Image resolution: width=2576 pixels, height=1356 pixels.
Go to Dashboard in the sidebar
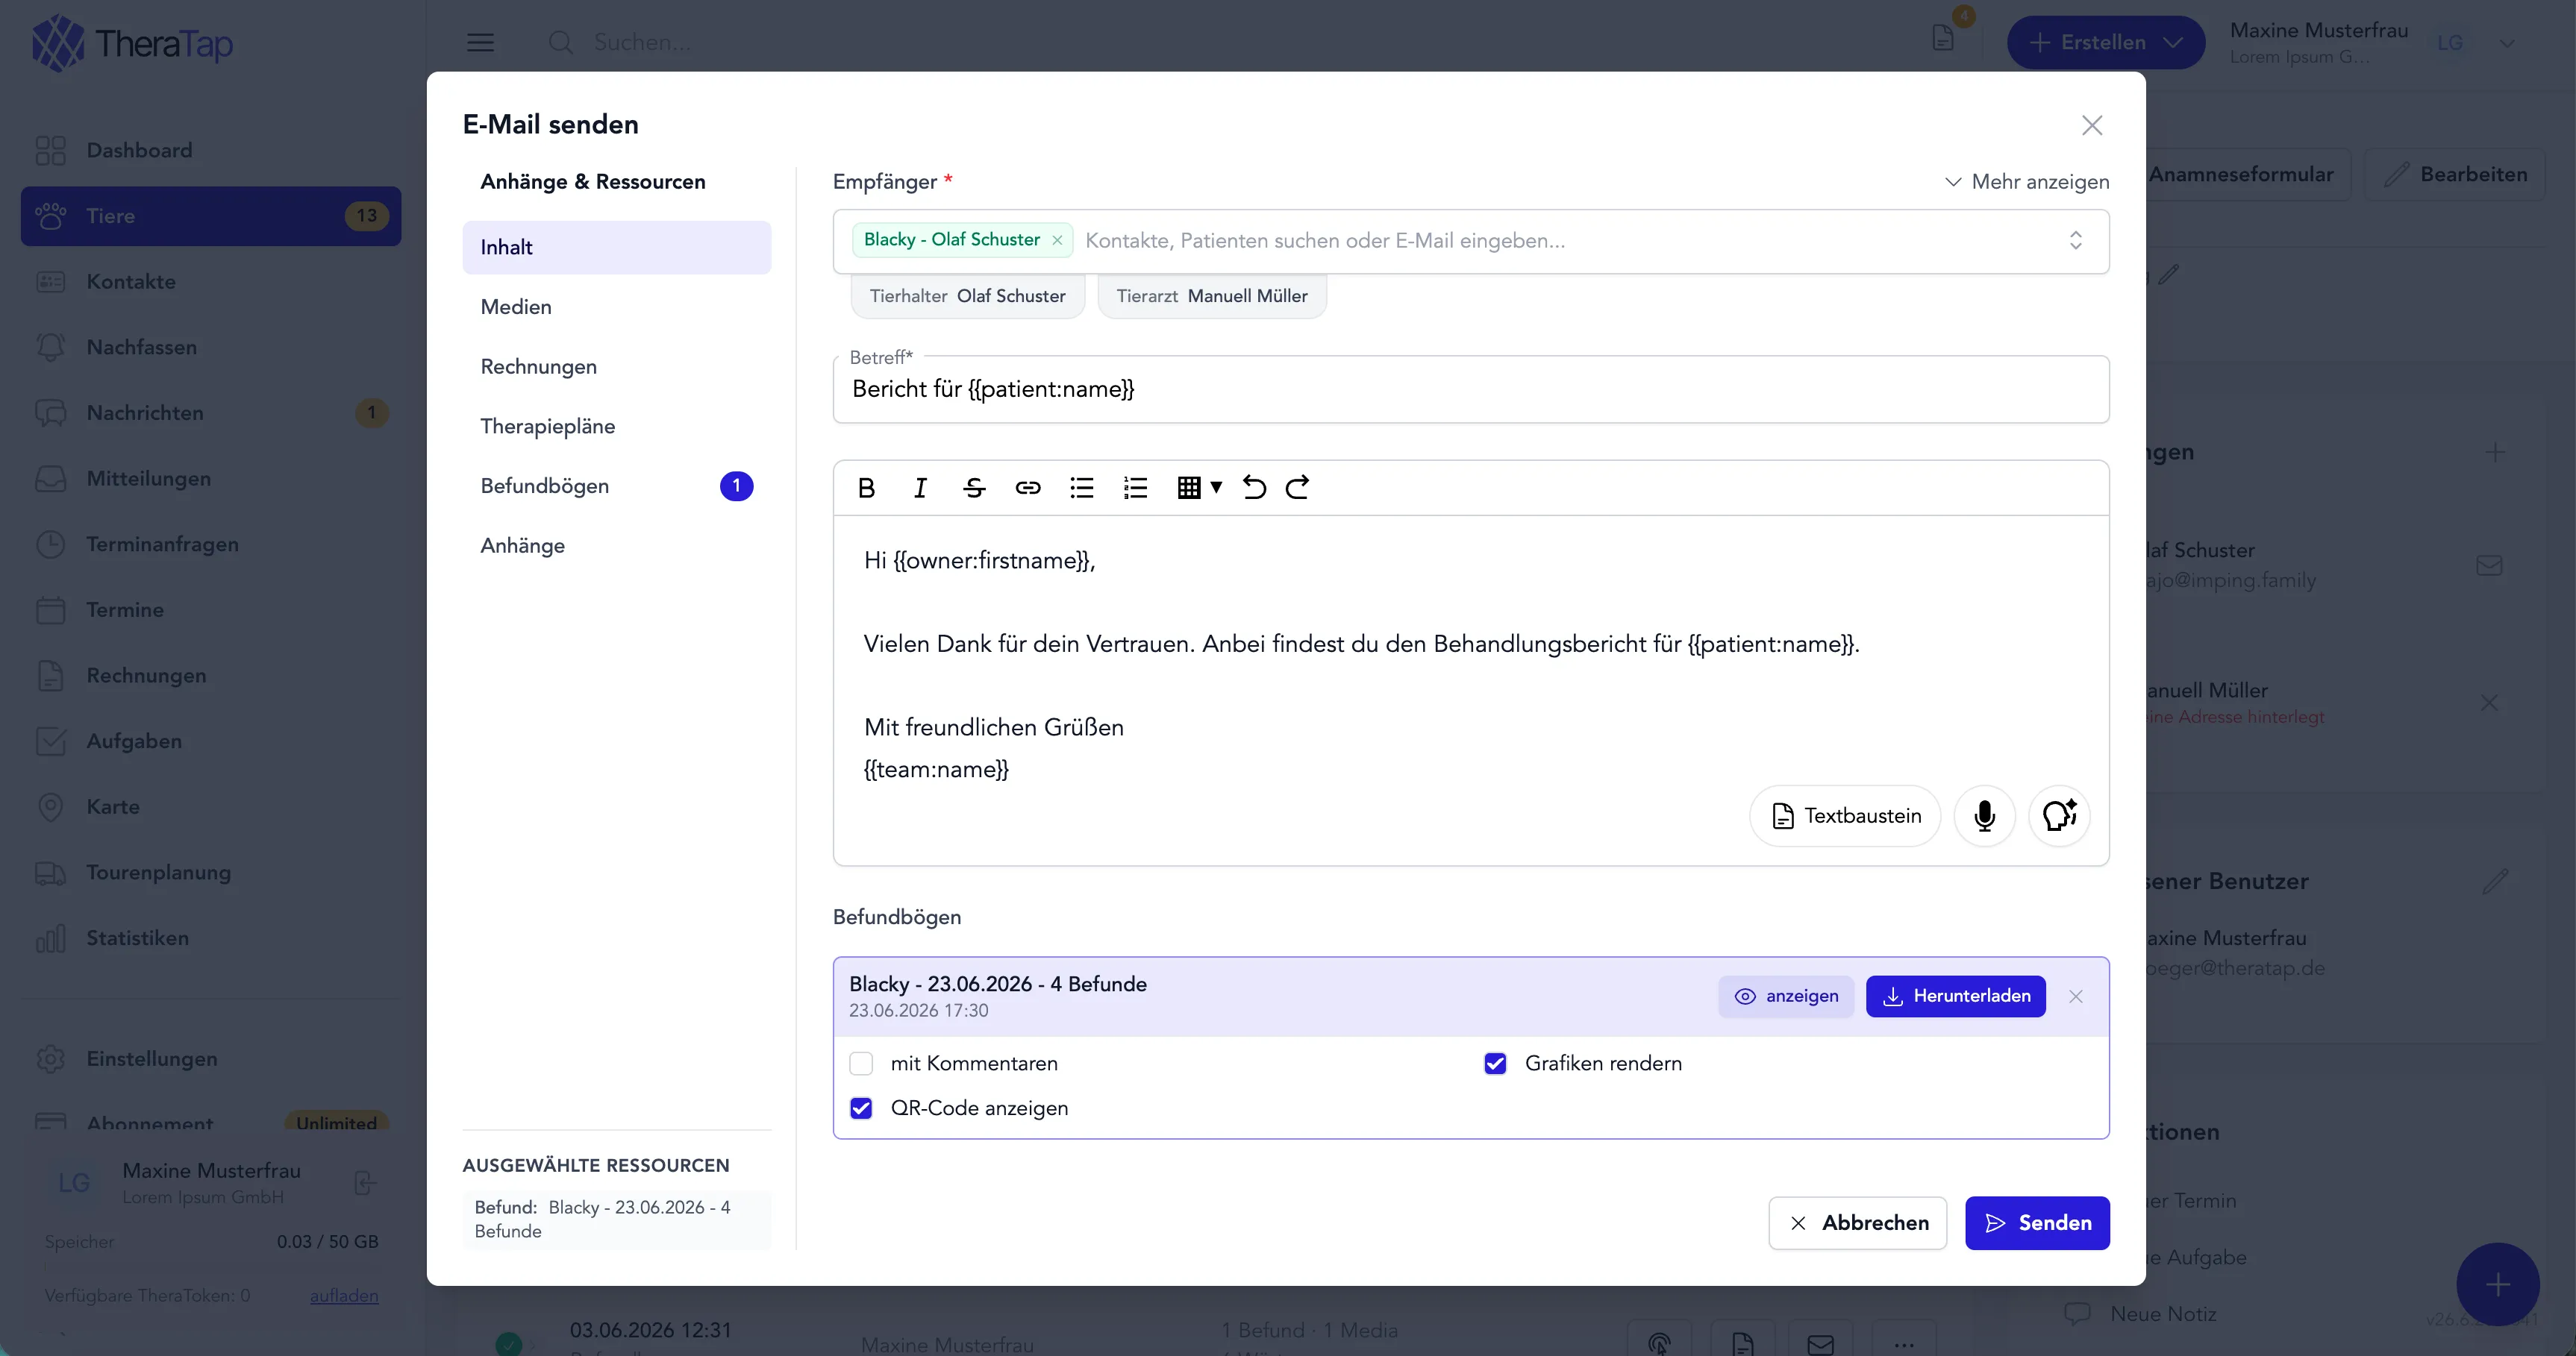click(211, 150)
